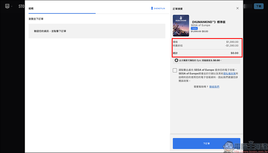Image resolution: width=268 pixels, height=153 pixels.
Task: Open the 隱私權政策 privacy policy link
Action: pyautogui.click(x=229, y=74)
